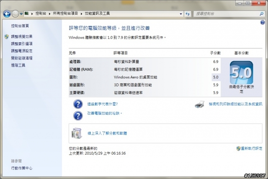The width and height of the screenshot is (268, 179).
Task: Click the 記憶體 (RAM) row label
Action: click(x=81, y=69)
